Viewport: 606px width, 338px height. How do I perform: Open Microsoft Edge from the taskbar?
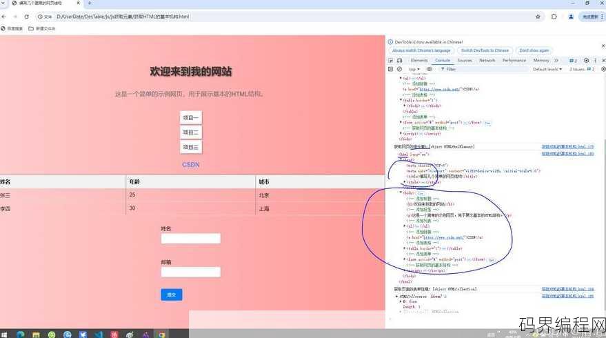point(21,335)
